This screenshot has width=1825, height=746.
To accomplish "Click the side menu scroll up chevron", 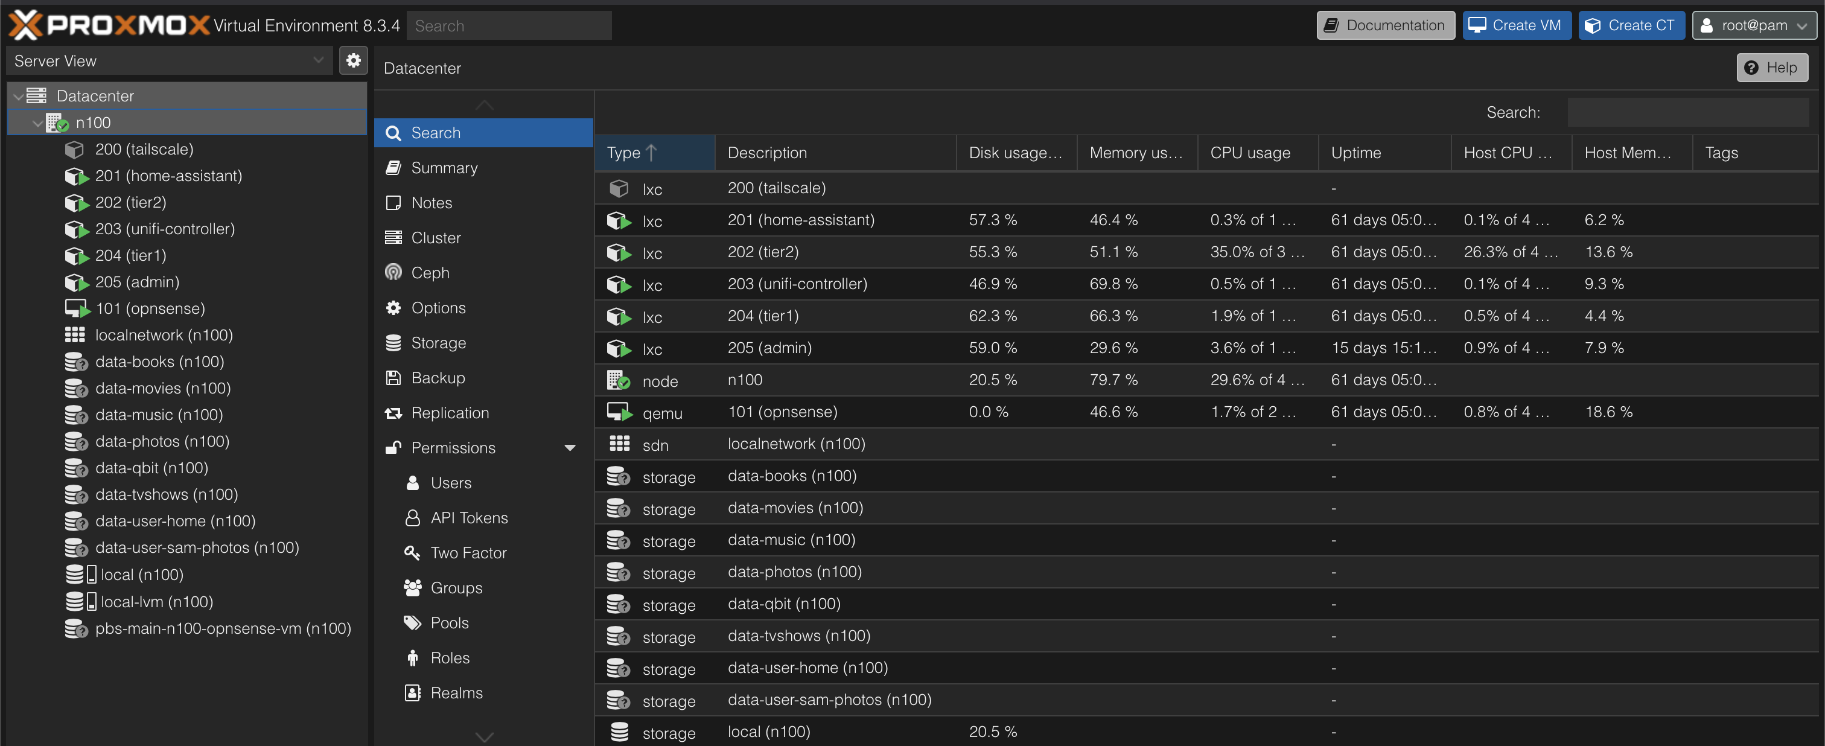I will point(484,106).
